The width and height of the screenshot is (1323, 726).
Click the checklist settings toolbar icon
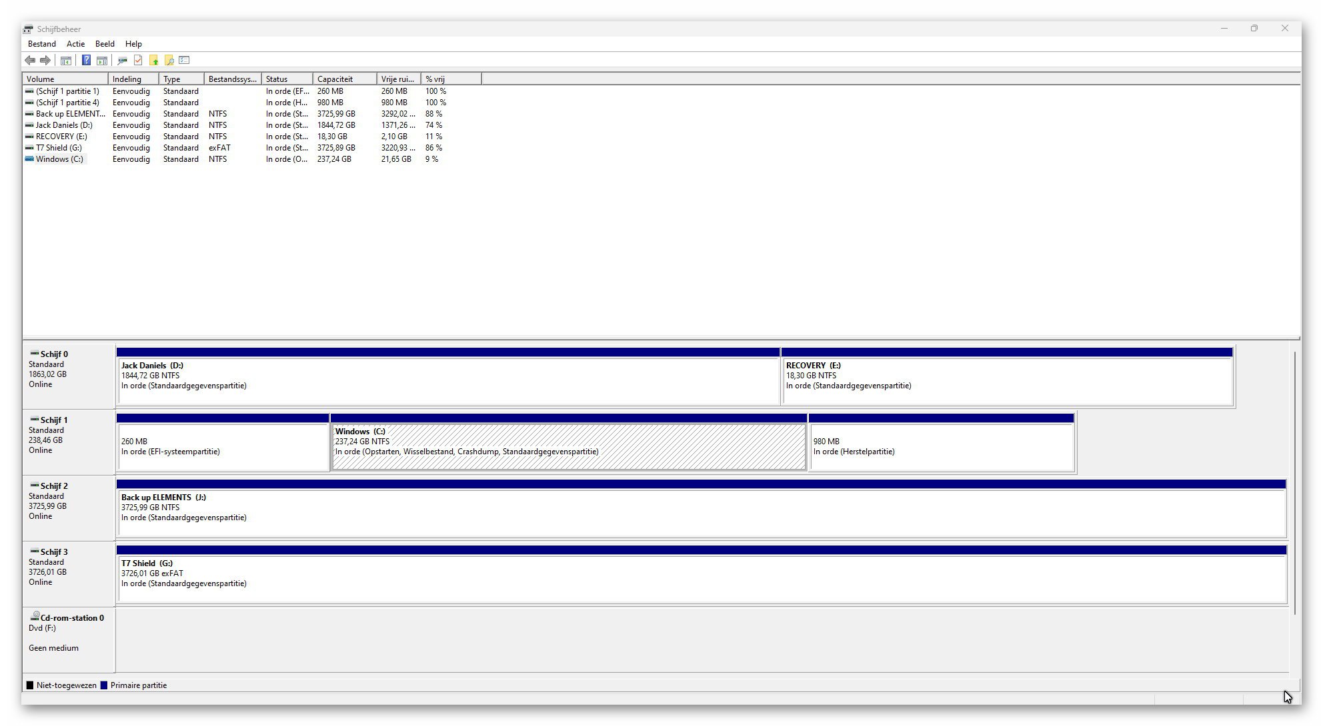185,61
